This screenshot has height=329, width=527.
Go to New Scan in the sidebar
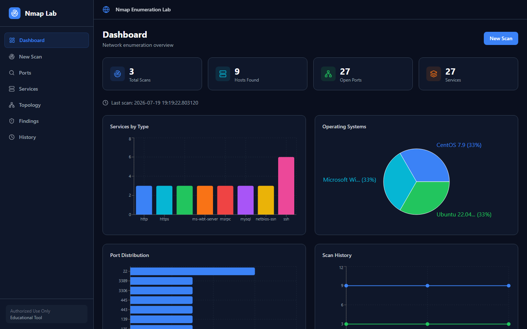coord(46,57)
